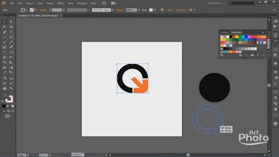Select the Scale tool

pyautogui.click(x=11, y=52)
